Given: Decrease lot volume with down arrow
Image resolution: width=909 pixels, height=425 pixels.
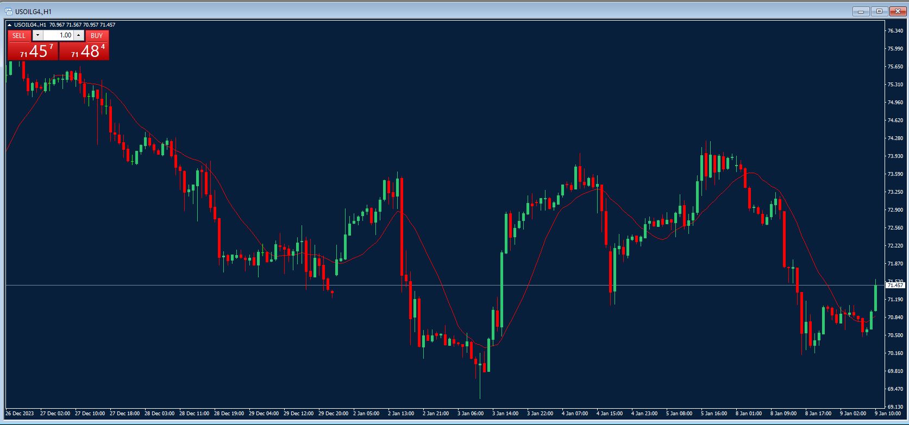Looking at the screenshot, I should tap(37, 35).
